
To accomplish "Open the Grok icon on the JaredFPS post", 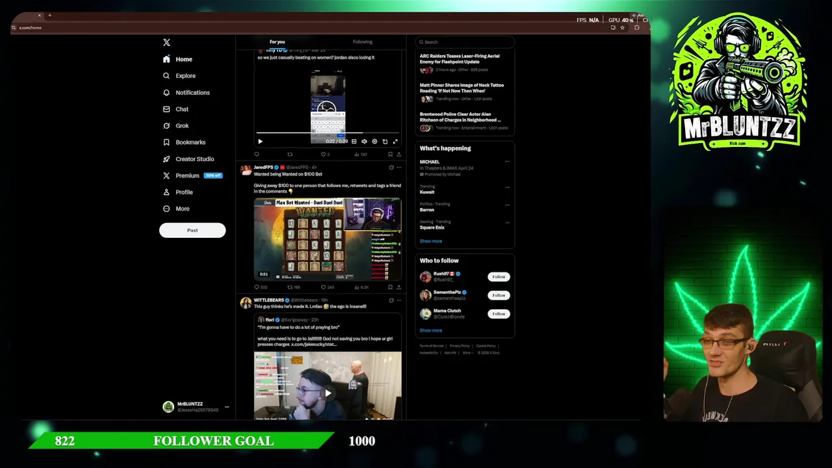I will coord(391,168).
